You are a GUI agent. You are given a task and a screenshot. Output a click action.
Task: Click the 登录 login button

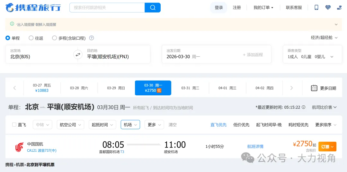(x=219, y=7)
